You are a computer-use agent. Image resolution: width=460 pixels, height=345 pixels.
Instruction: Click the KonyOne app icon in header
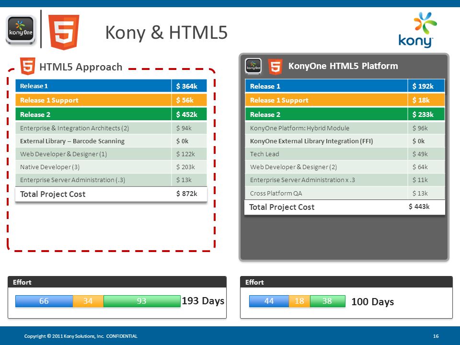click(21, 30)
